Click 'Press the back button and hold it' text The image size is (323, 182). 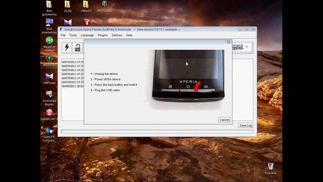click(x=116, y=85)
